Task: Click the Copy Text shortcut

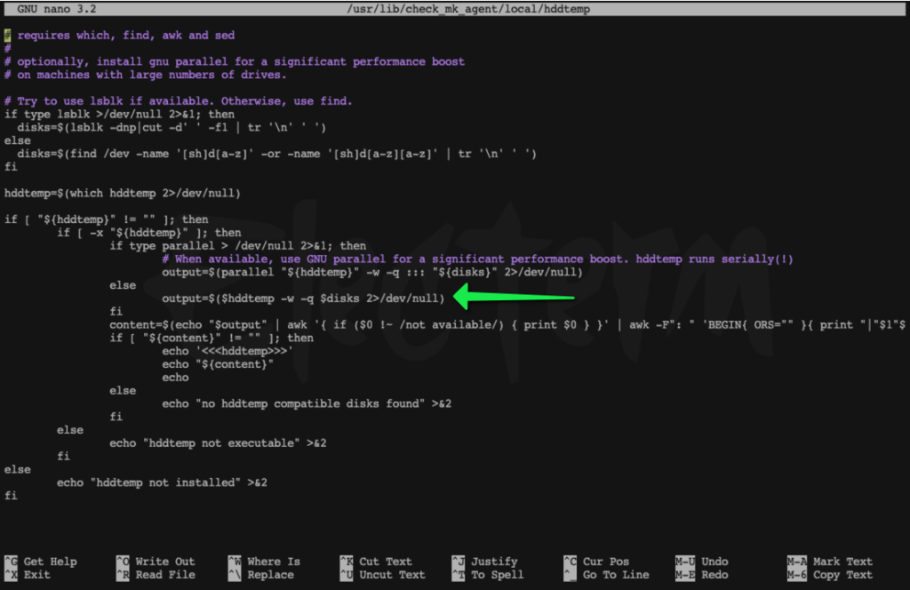Action: (830, 575)
